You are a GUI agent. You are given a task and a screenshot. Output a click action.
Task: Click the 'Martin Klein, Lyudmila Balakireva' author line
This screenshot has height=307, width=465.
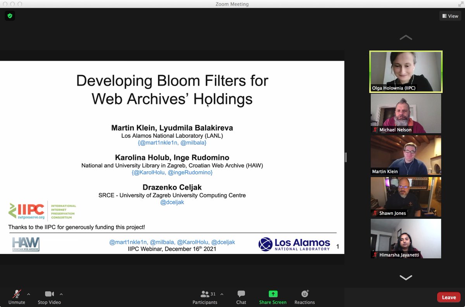[x=172, y=128]
